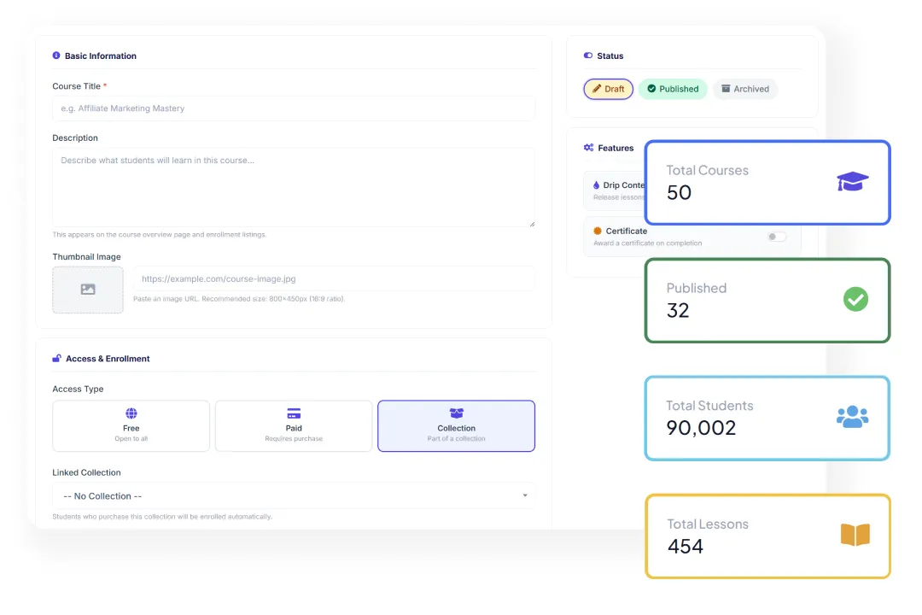Click the info icon beside Basic Information
This screenshot has width=922, height=615.
(56, 56)
